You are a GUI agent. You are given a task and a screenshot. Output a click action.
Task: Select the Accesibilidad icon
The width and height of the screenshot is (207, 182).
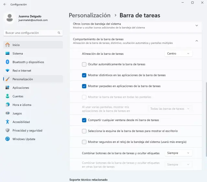click(7, 122)
